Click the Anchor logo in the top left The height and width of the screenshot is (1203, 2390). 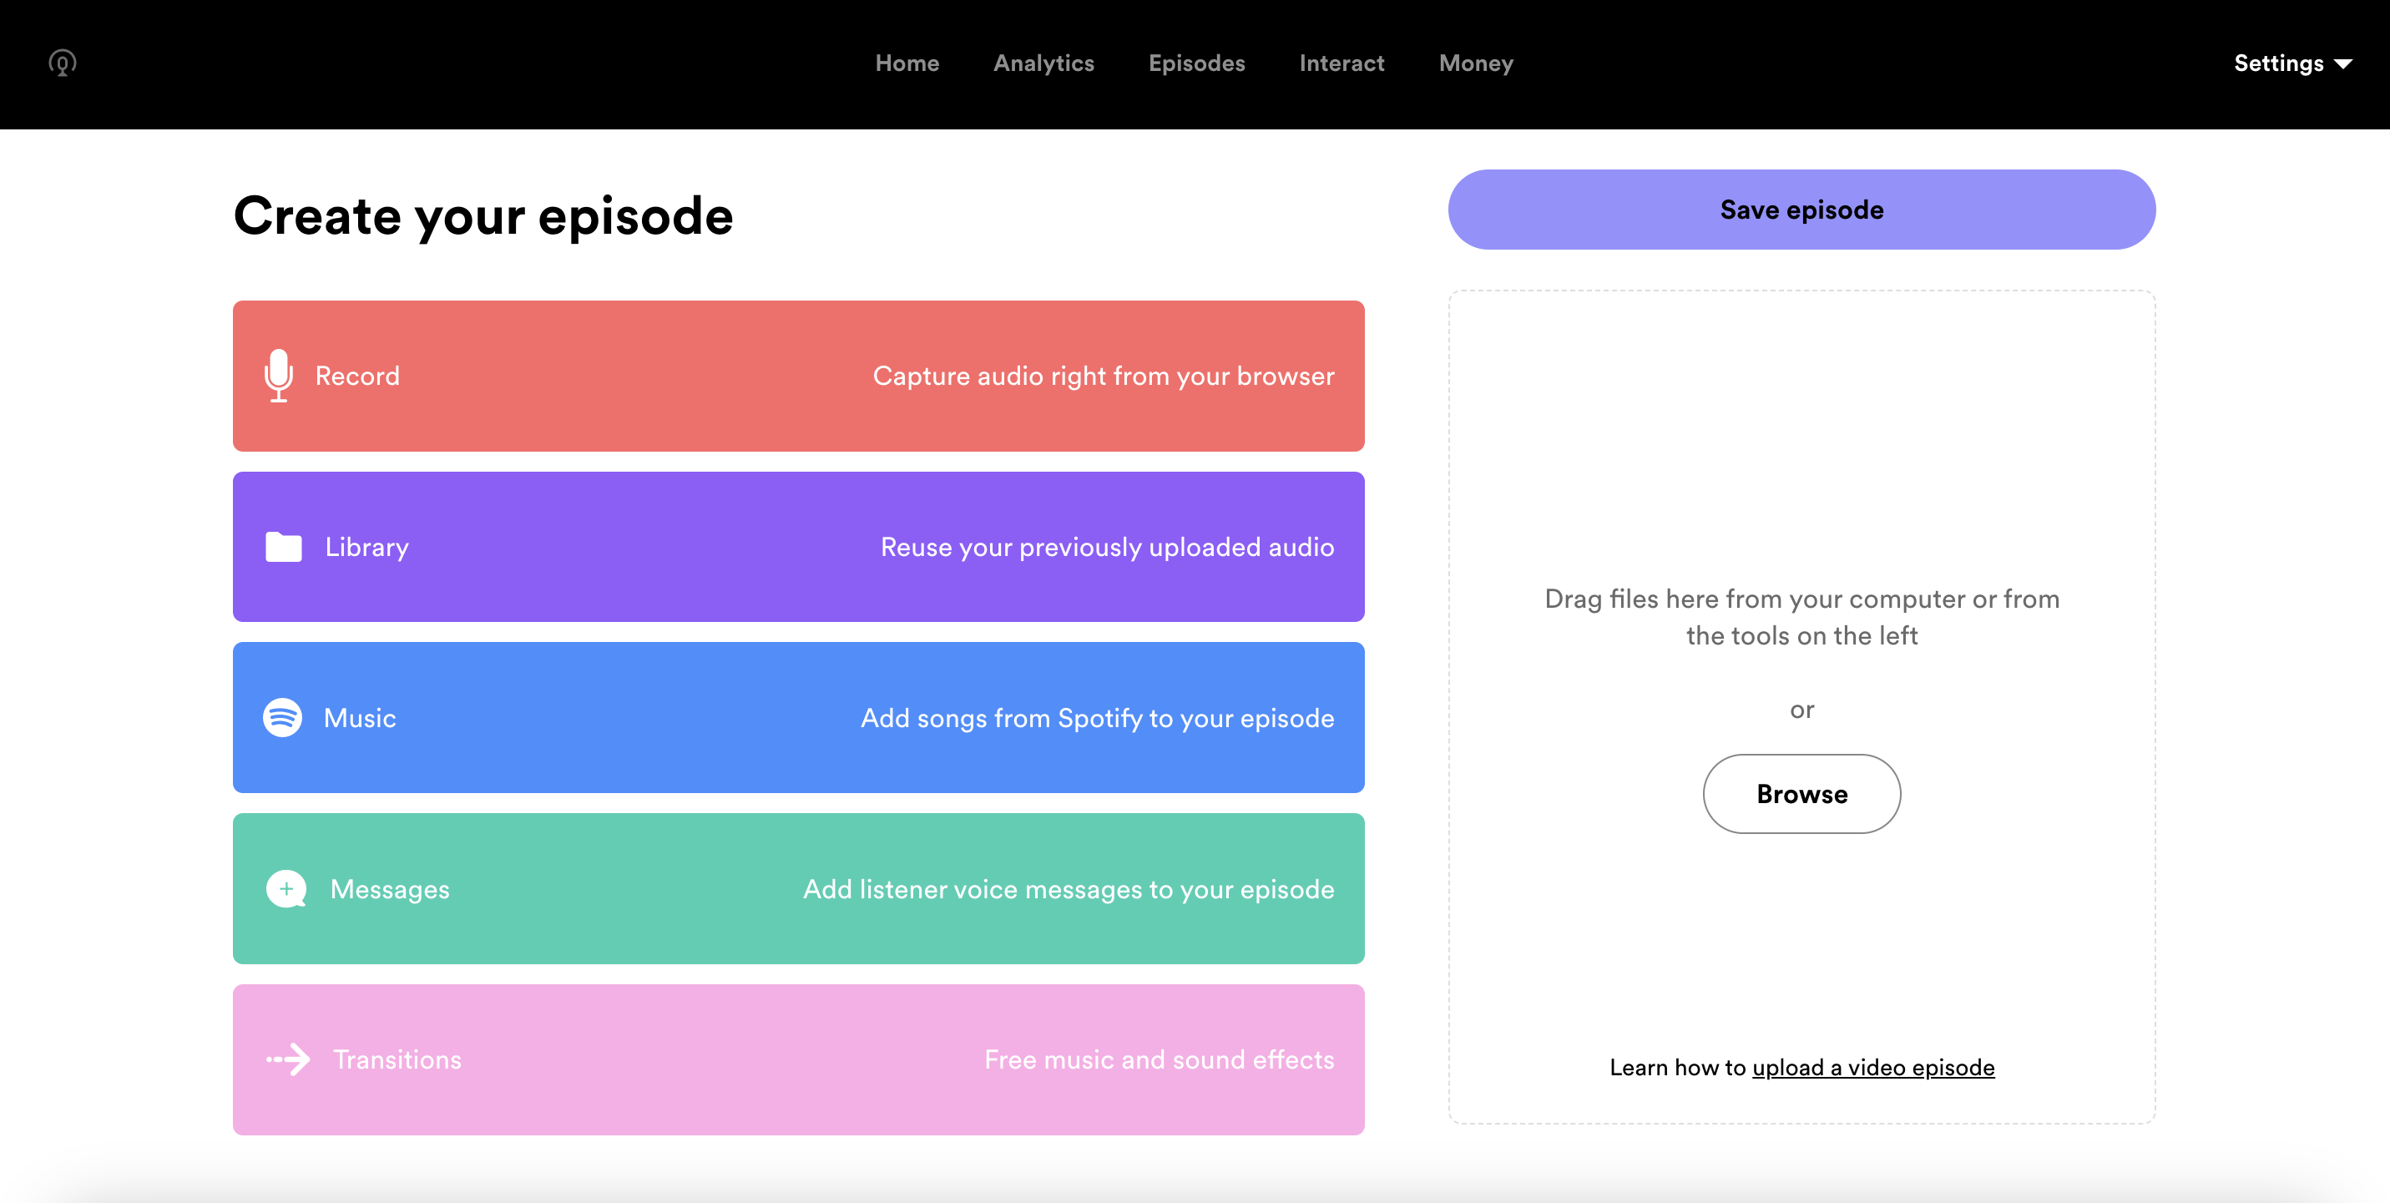click(x=61, y=63)
